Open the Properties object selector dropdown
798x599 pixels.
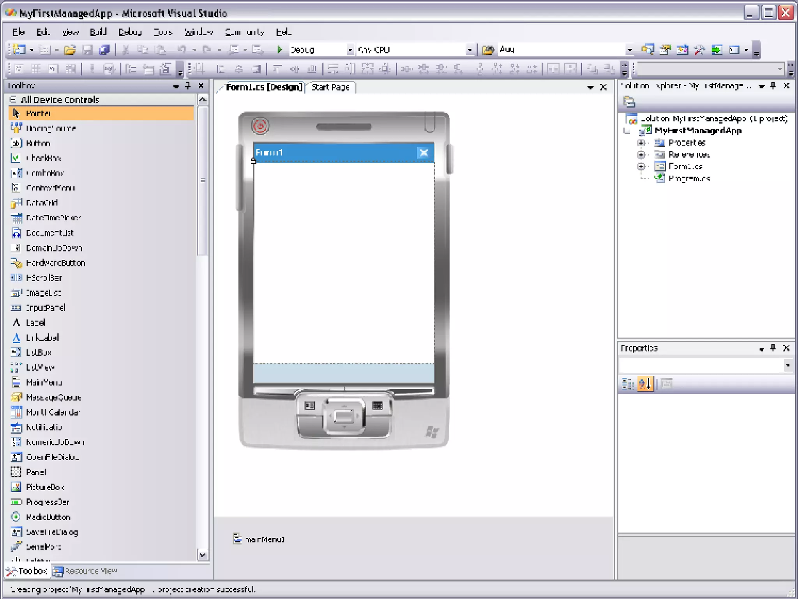tap(788, 365)
